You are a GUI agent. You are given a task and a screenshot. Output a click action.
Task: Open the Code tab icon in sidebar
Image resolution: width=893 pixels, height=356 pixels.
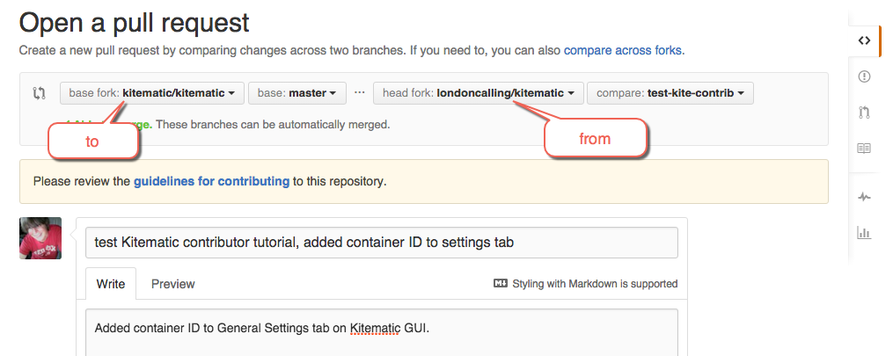click(x=864, y=40)
